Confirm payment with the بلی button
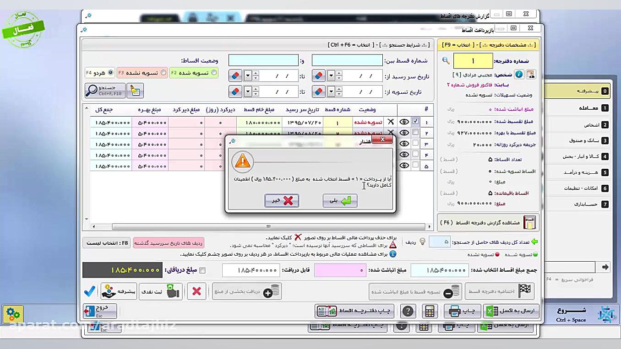 pyautogui.click(x=340, y=200)
